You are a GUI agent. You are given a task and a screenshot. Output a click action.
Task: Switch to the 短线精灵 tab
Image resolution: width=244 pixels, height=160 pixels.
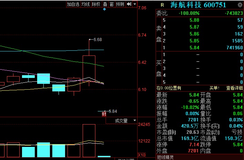point(166,157)
